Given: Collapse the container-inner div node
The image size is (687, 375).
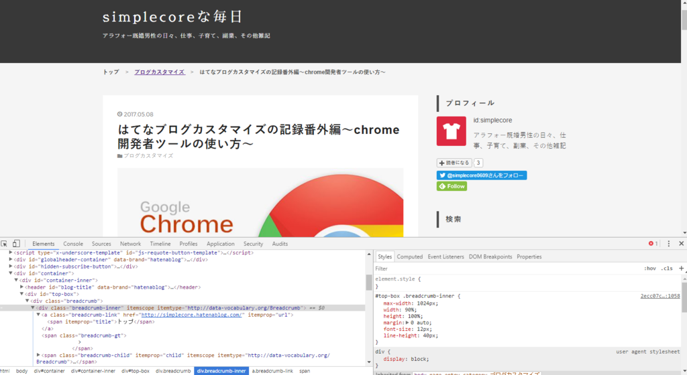Looking at the screenshot, I should (16, 280).
